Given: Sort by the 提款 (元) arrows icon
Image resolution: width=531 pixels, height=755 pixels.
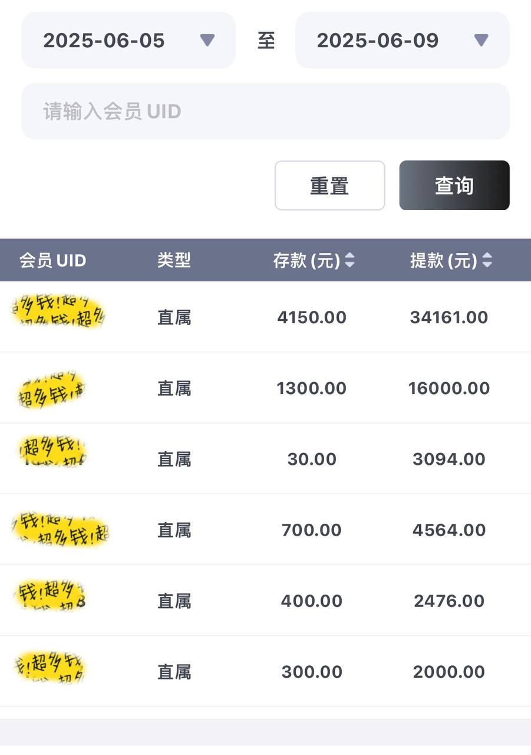Looking at the screenshot, I should click(487, 260).
